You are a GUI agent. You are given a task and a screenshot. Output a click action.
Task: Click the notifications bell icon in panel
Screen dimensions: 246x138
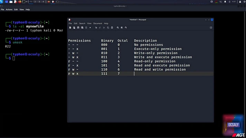point(225,2)
